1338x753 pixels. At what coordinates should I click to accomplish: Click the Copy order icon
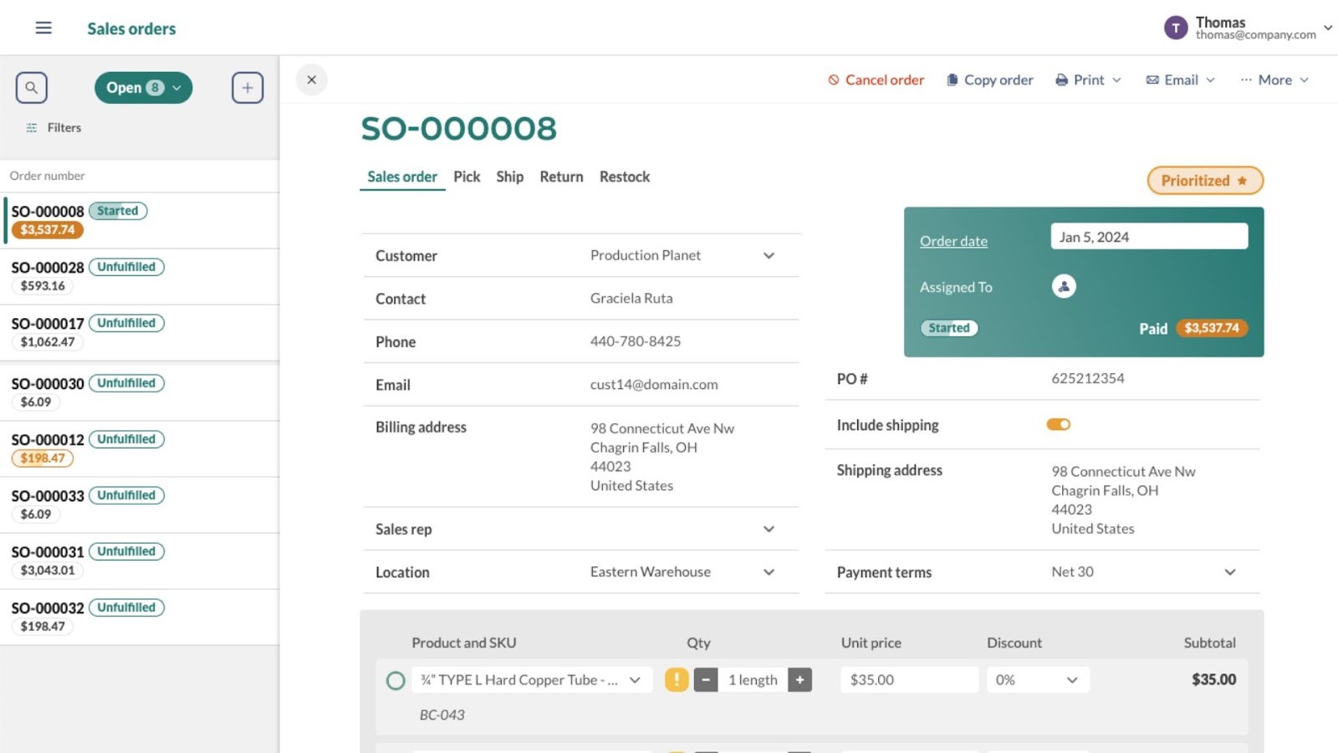953,79
